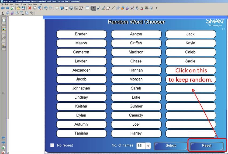Viewport: 228px width, 154px height.
Task: Choose the Eraser tool
Action: [108, 8]
